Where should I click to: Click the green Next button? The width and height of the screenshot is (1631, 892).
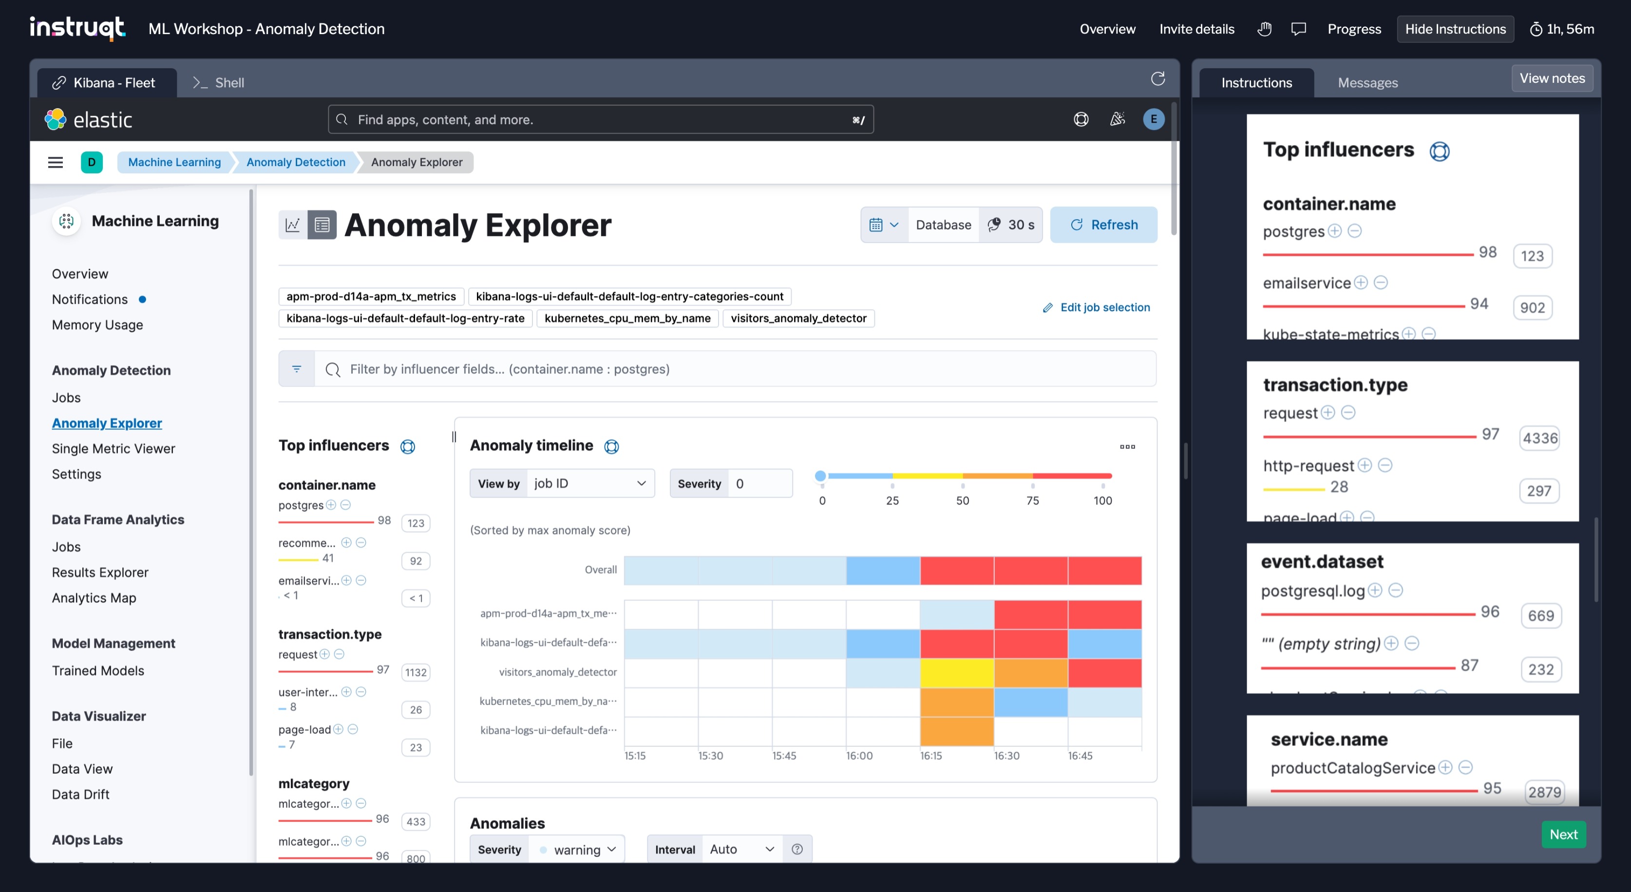[x=1563, y=835]
